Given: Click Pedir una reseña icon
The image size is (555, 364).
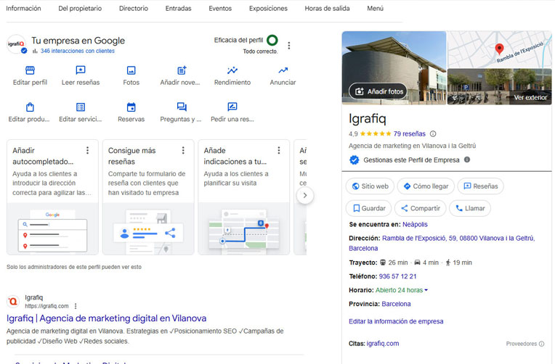Looking at the screenshot, I should point(232,107).
